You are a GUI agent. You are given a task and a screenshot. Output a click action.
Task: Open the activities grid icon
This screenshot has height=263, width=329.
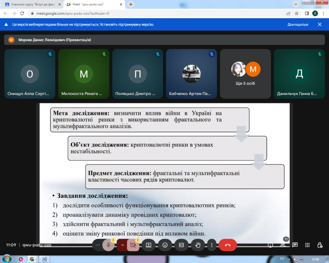(x=307, y=245)
